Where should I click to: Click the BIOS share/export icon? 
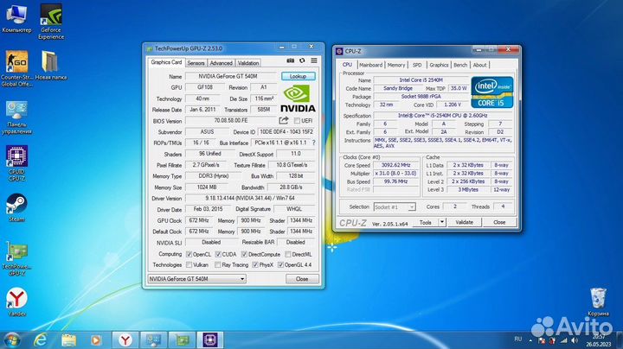[283, 121]
